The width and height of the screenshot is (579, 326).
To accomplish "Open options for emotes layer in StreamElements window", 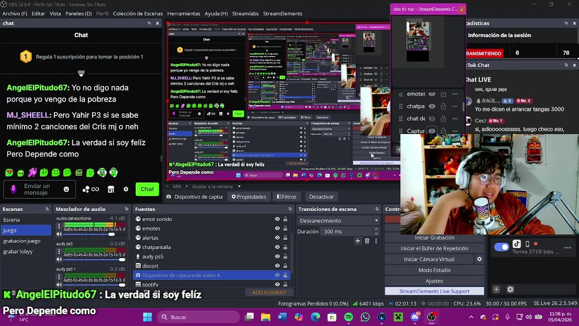I will pos(455,94).
